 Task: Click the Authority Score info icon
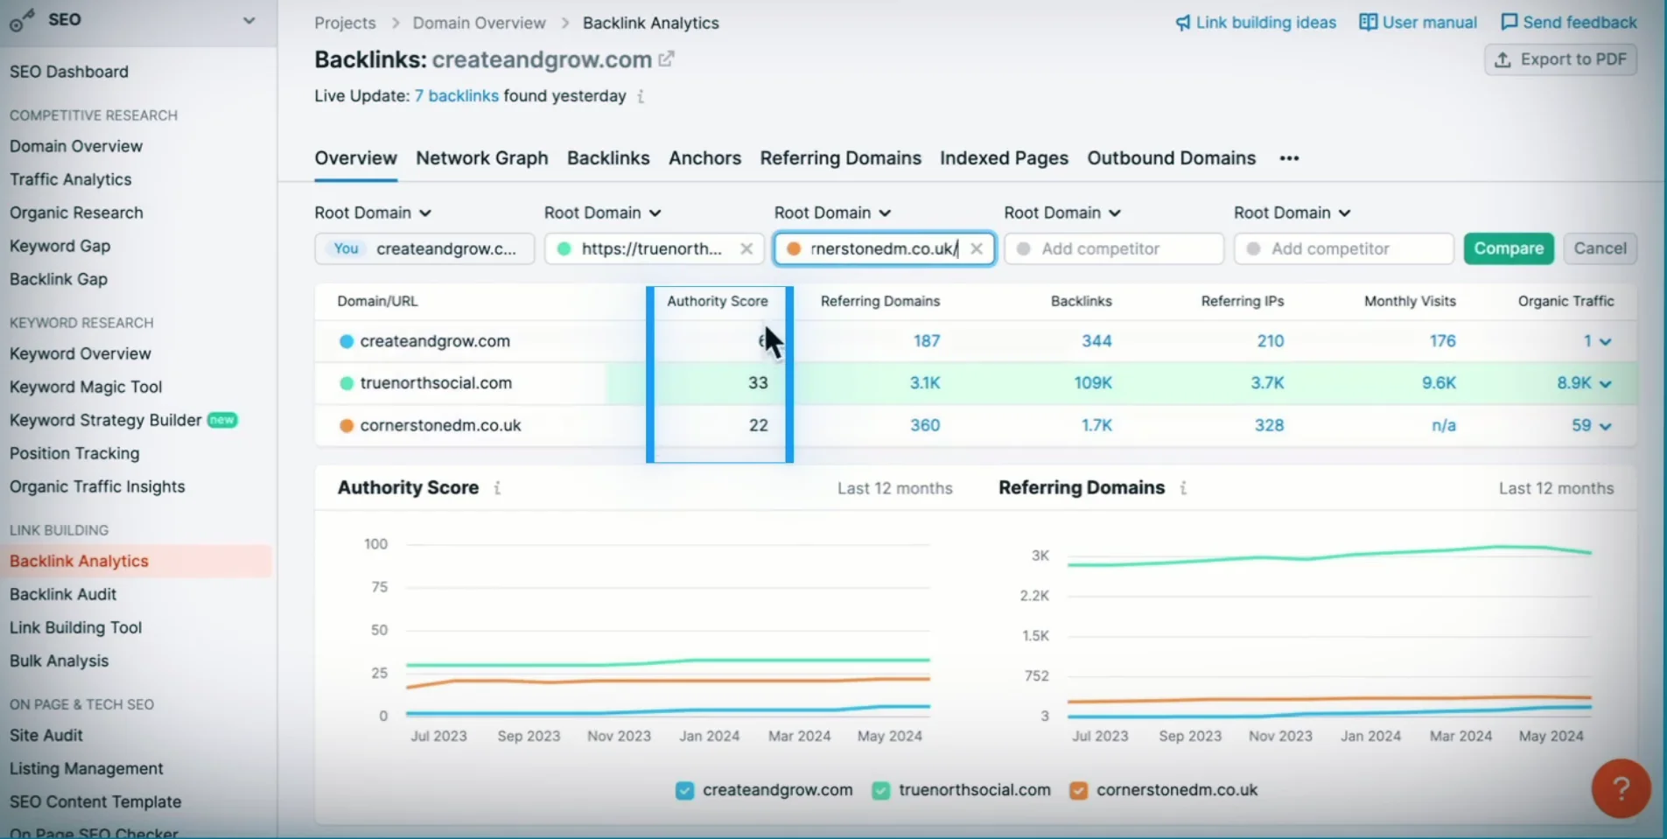[x=497, y=488]
